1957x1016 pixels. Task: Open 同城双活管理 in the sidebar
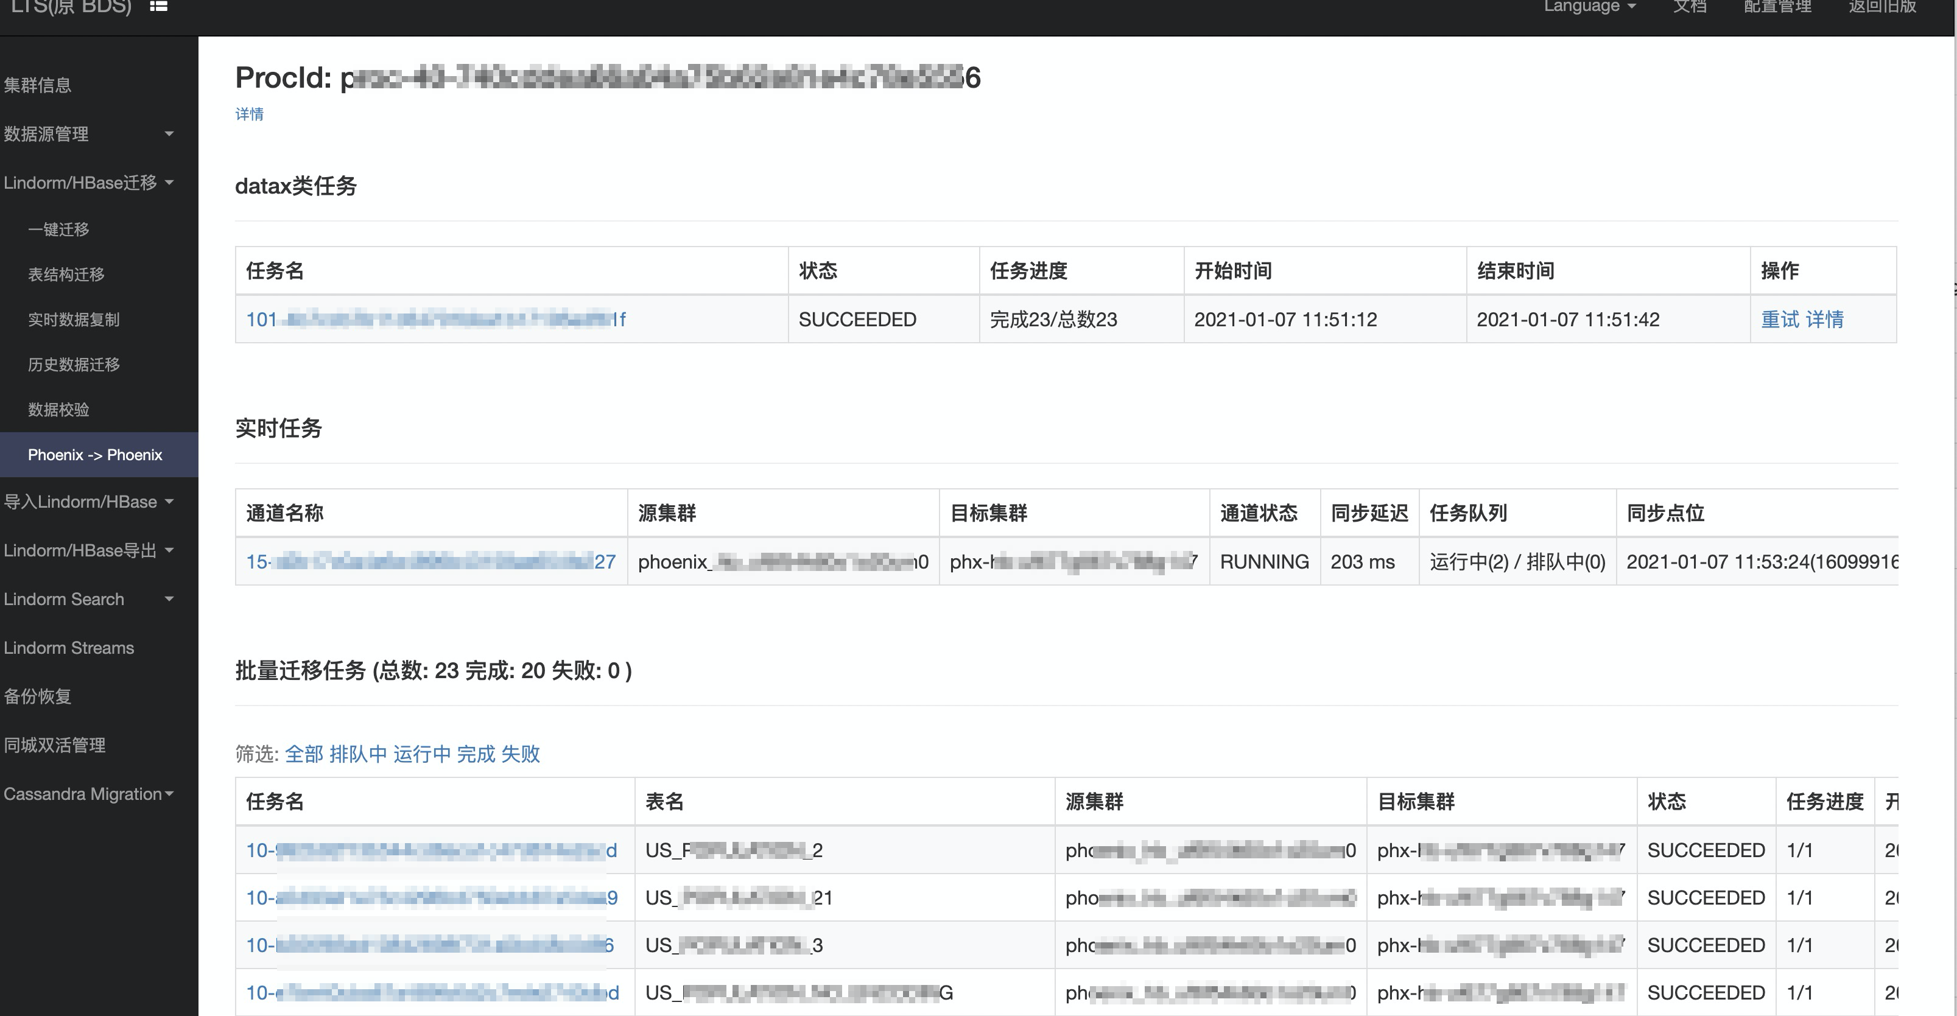(54, 745)
